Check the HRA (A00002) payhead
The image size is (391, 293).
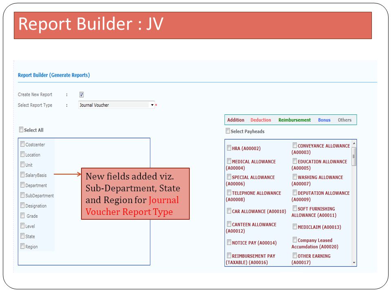(x=229, y=148)
